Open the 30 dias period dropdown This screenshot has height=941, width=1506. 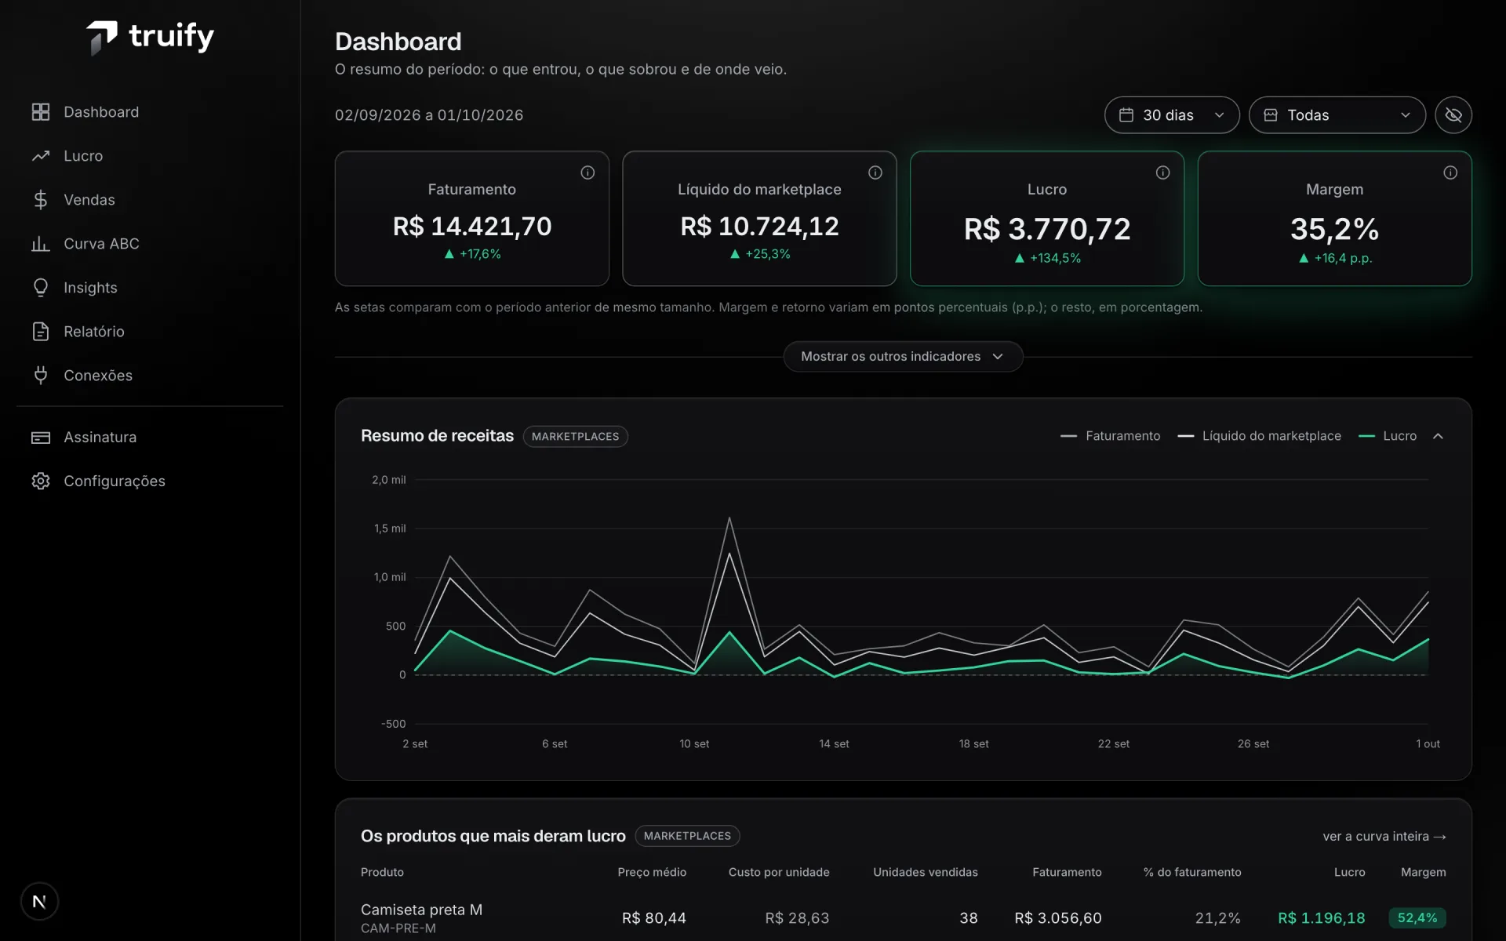point(1172,115)
